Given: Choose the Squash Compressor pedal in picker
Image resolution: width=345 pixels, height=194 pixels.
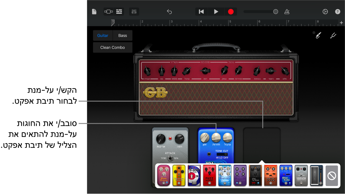Looking at the screenshot, I should coord(301,176).
